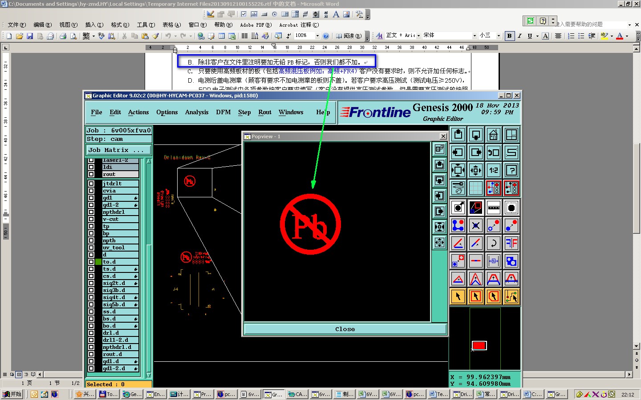Click the Word Print icon
The image size is (641, 400).
63,36
